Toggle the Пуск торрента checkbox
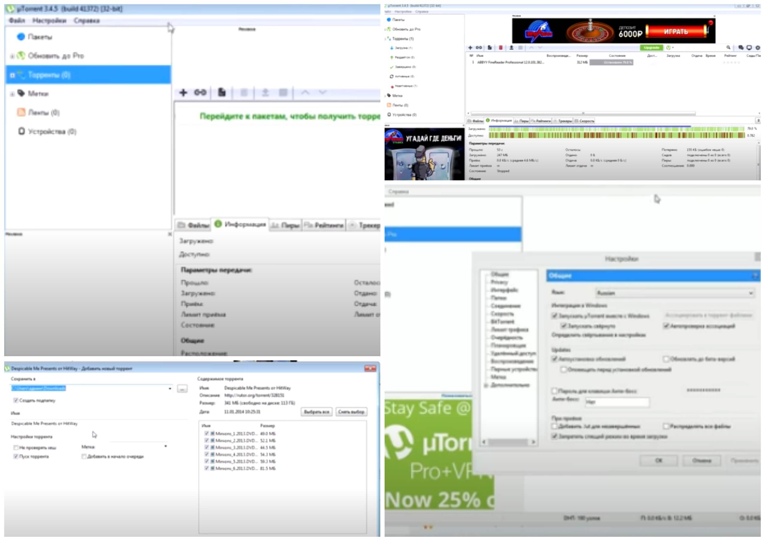This screenshot has width=765, height=541. (x=16, y=457)
